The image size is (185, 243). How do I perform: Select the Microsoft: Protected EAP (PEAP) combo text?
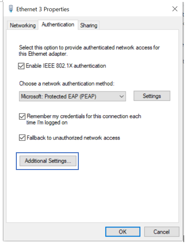click(x=59, y=97)
